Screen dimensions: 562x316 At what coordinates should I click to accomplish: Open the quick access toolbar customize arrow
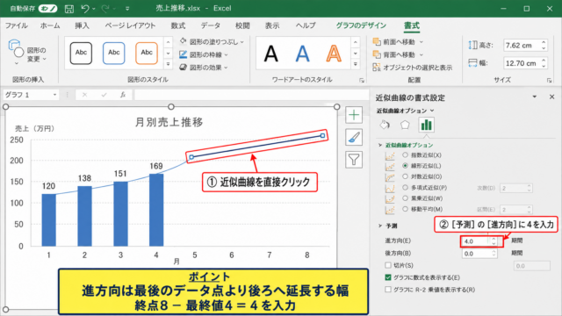(x=127, y=9)
